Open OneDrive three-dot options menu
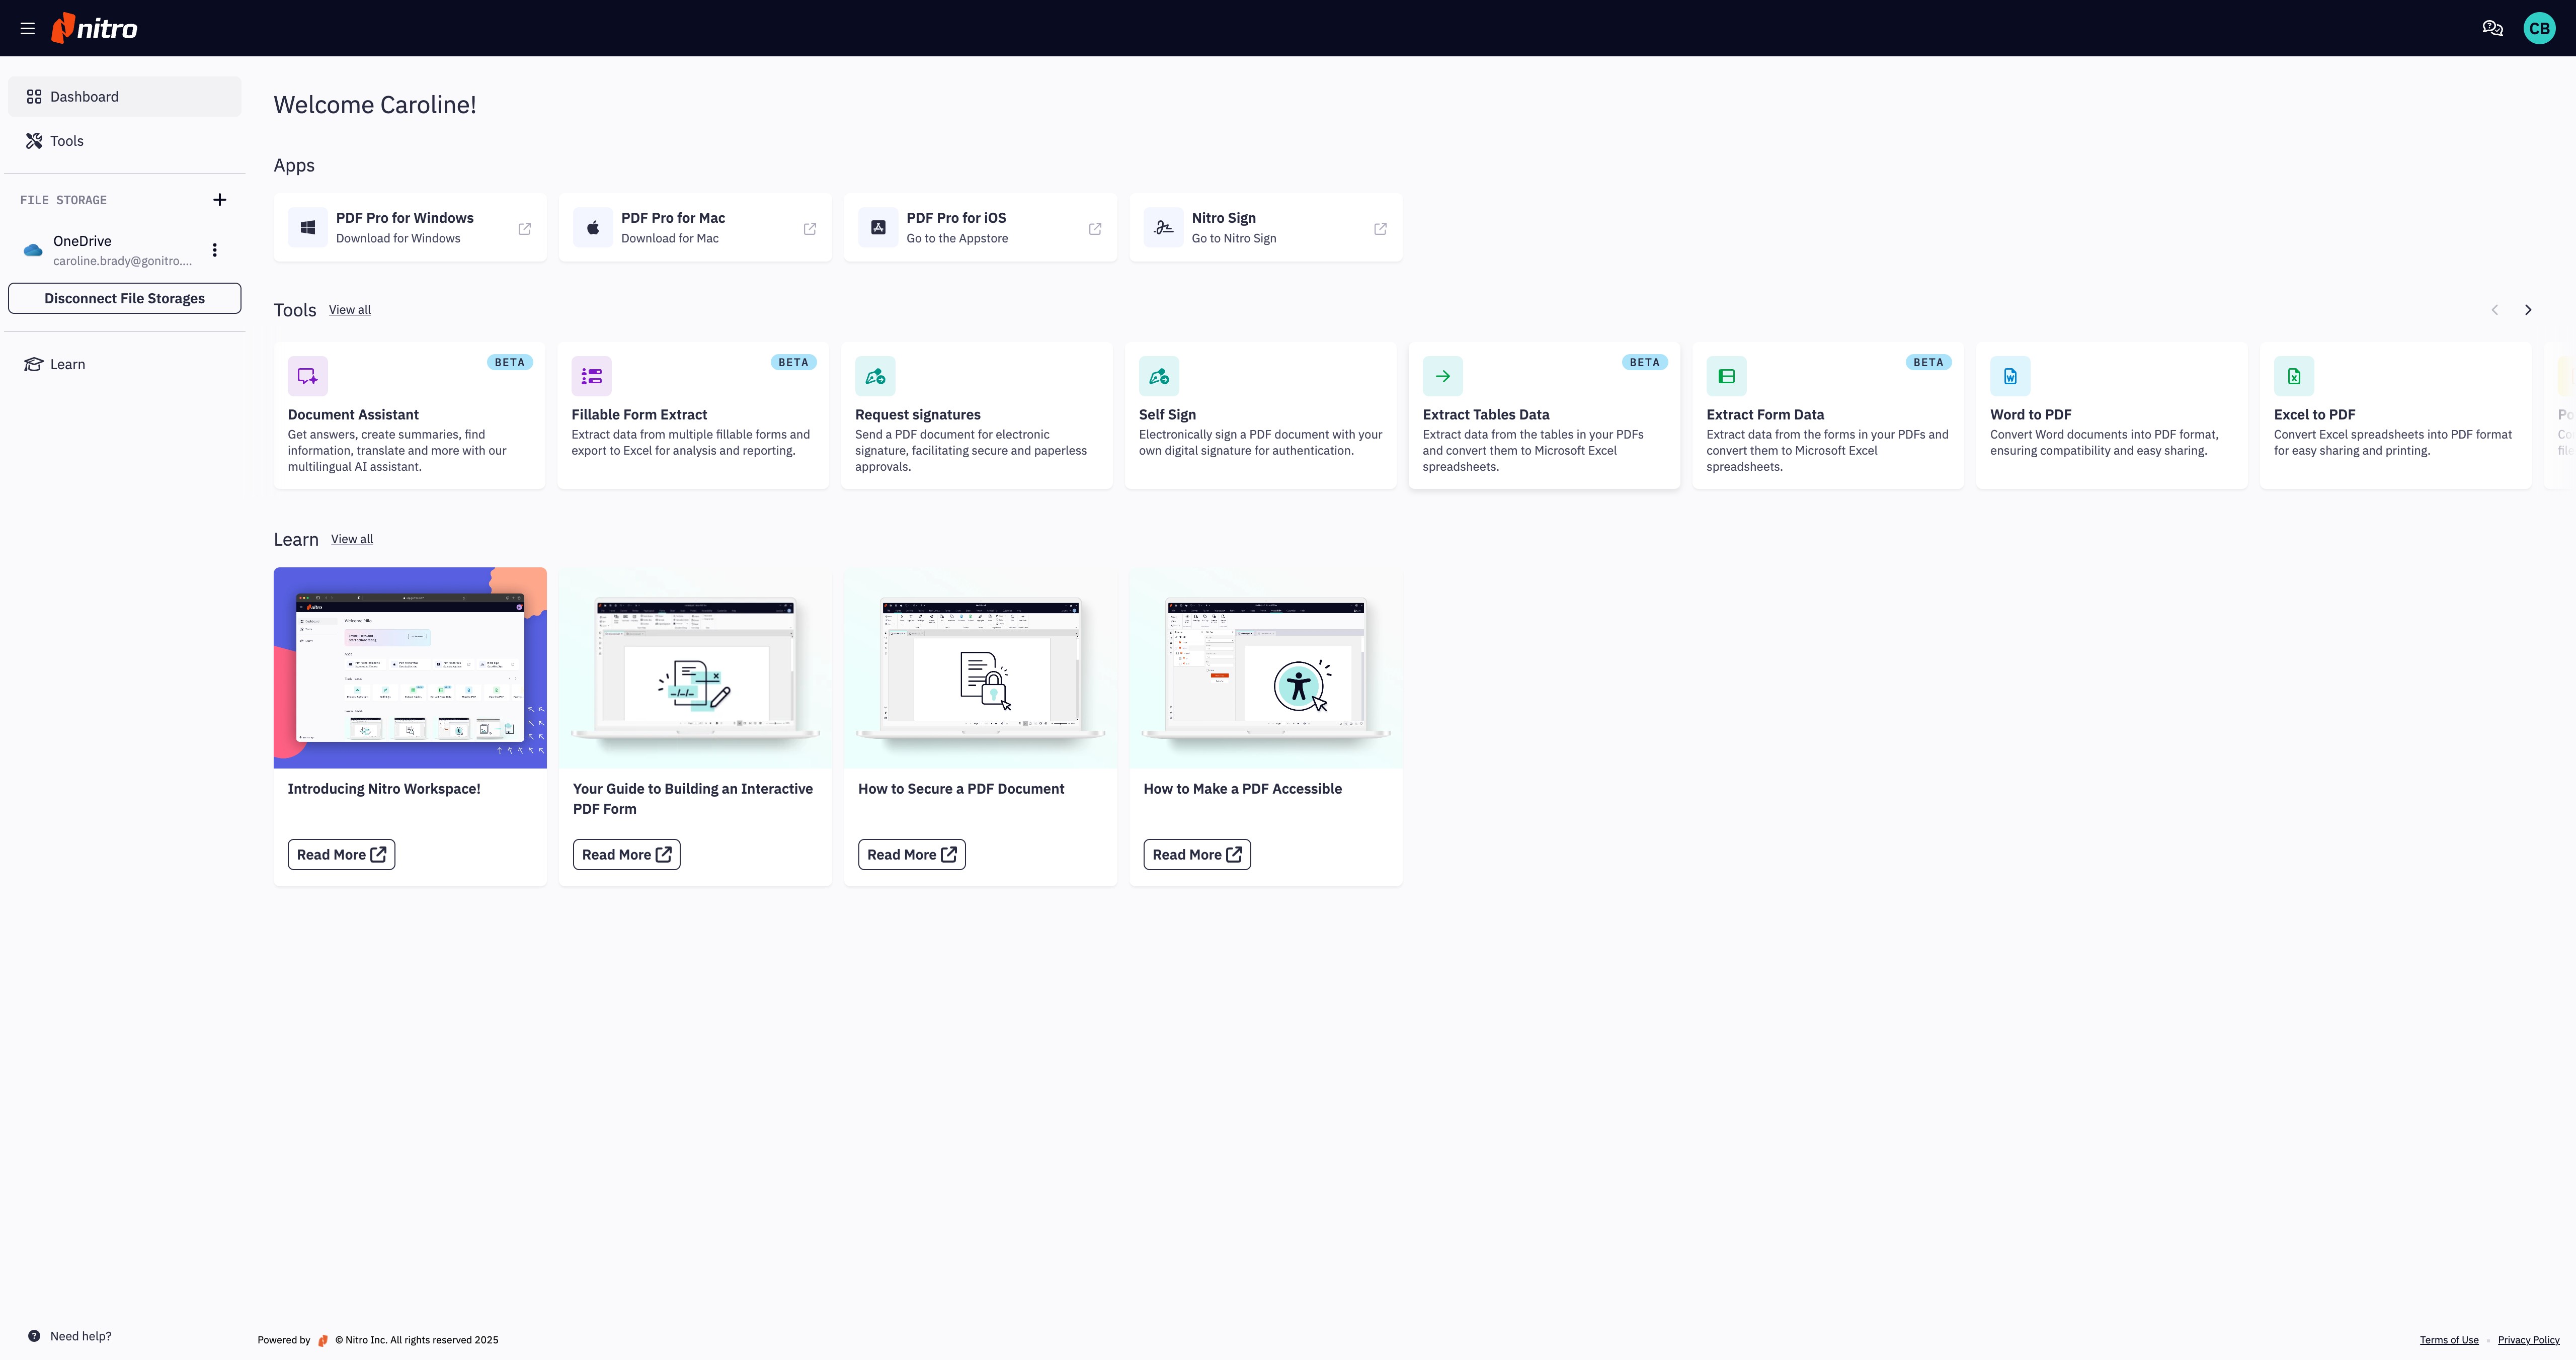 click(214, 250)
